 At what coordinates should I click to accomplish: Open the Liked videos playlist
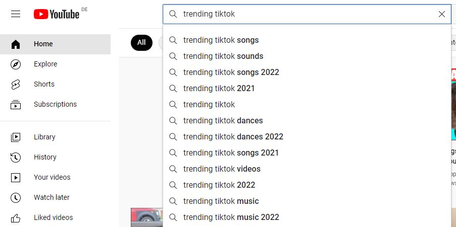point(53,217)
